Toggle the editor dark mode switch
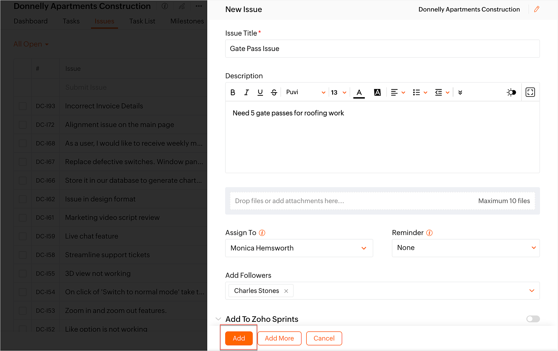Viewport: 558px width, 351px height. 511,92
